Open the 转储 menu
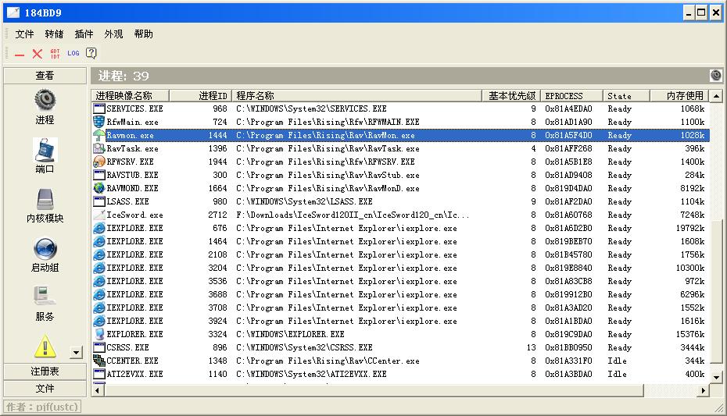The width and height of the screenshot is (727, 416). click(x=54, y=34)
